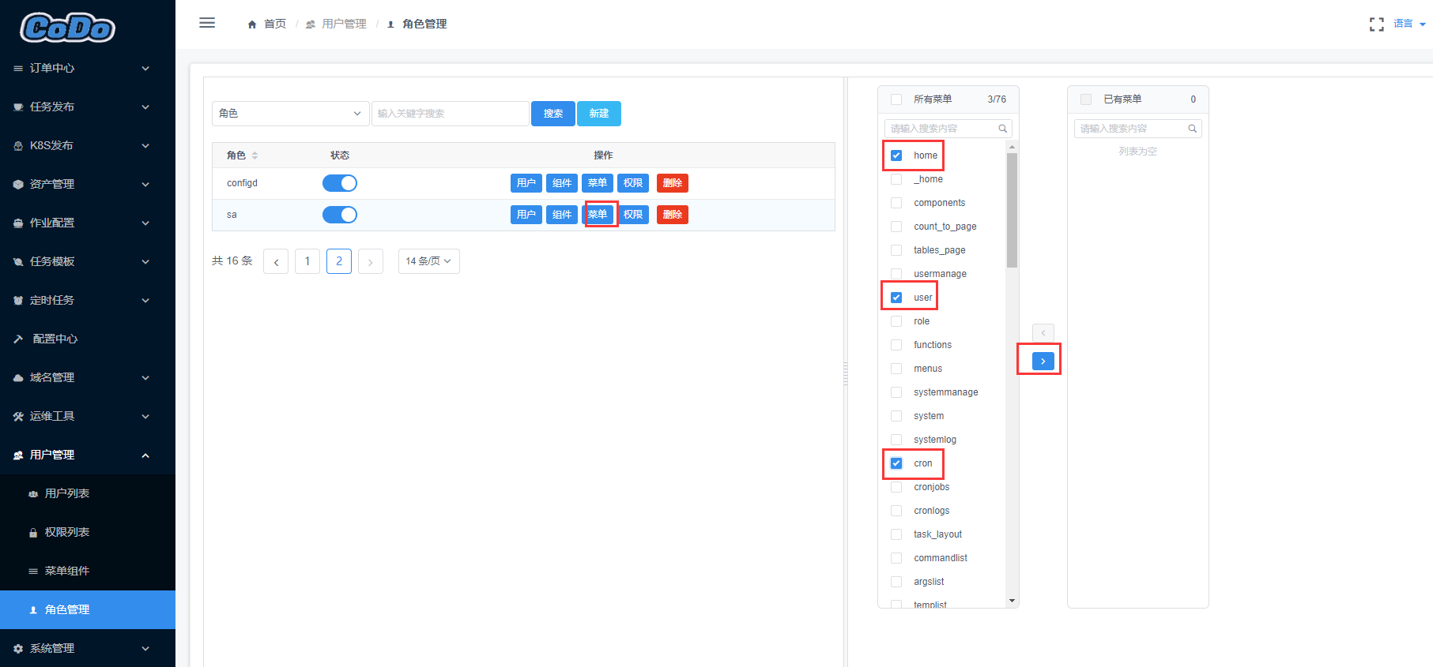
Task: Click the 任务模板 sidebar icon
Action: coord(18,262)
